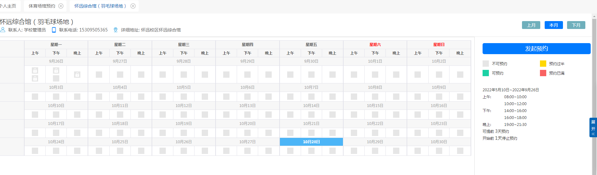The image size is (597, 175).
Task: Select the 10月12日 evening slot
Action: point(205,115)
